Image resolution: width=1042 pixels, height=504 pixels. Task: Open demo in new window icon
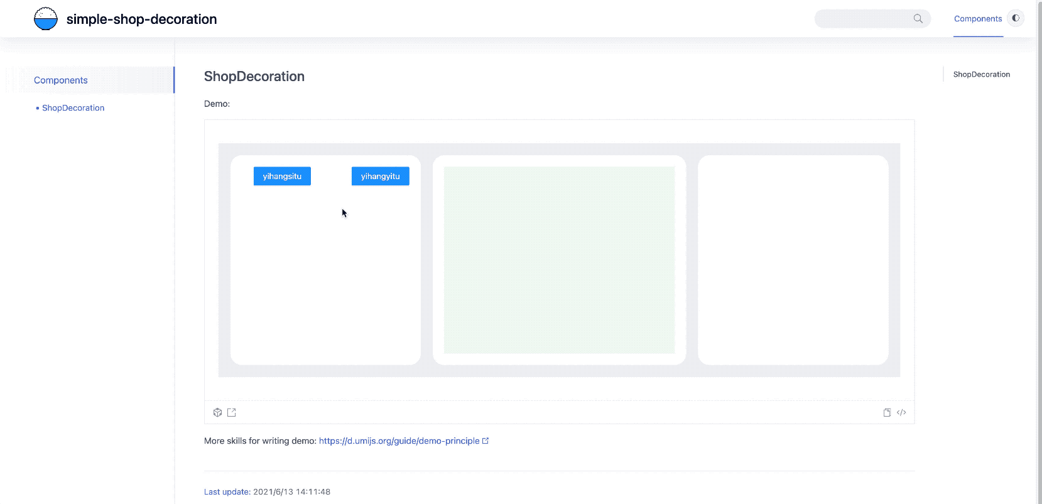pos(232,412)
